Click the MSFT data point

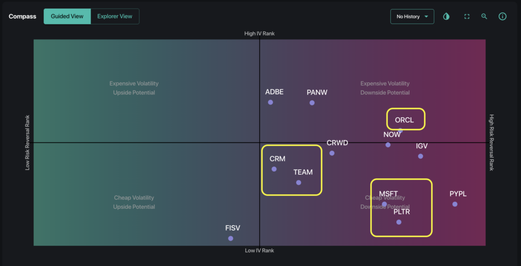pos(385,204)
